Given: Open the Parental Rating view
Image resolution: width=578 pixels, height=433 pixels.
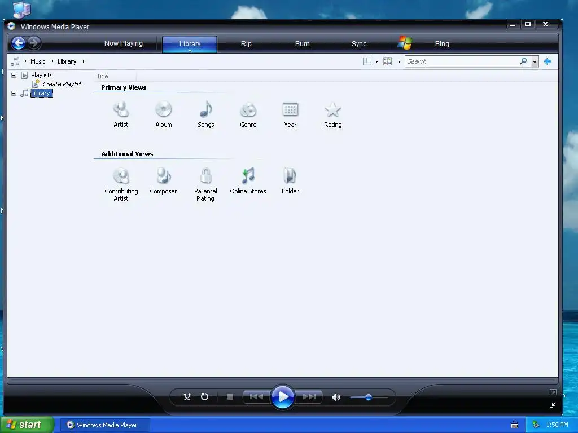Looking at the screenshot, I should click(205, 184).
